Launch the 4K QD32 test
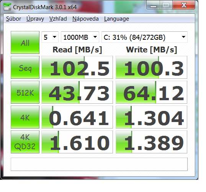Screen dimensions: 206x192 coord(25,142)
